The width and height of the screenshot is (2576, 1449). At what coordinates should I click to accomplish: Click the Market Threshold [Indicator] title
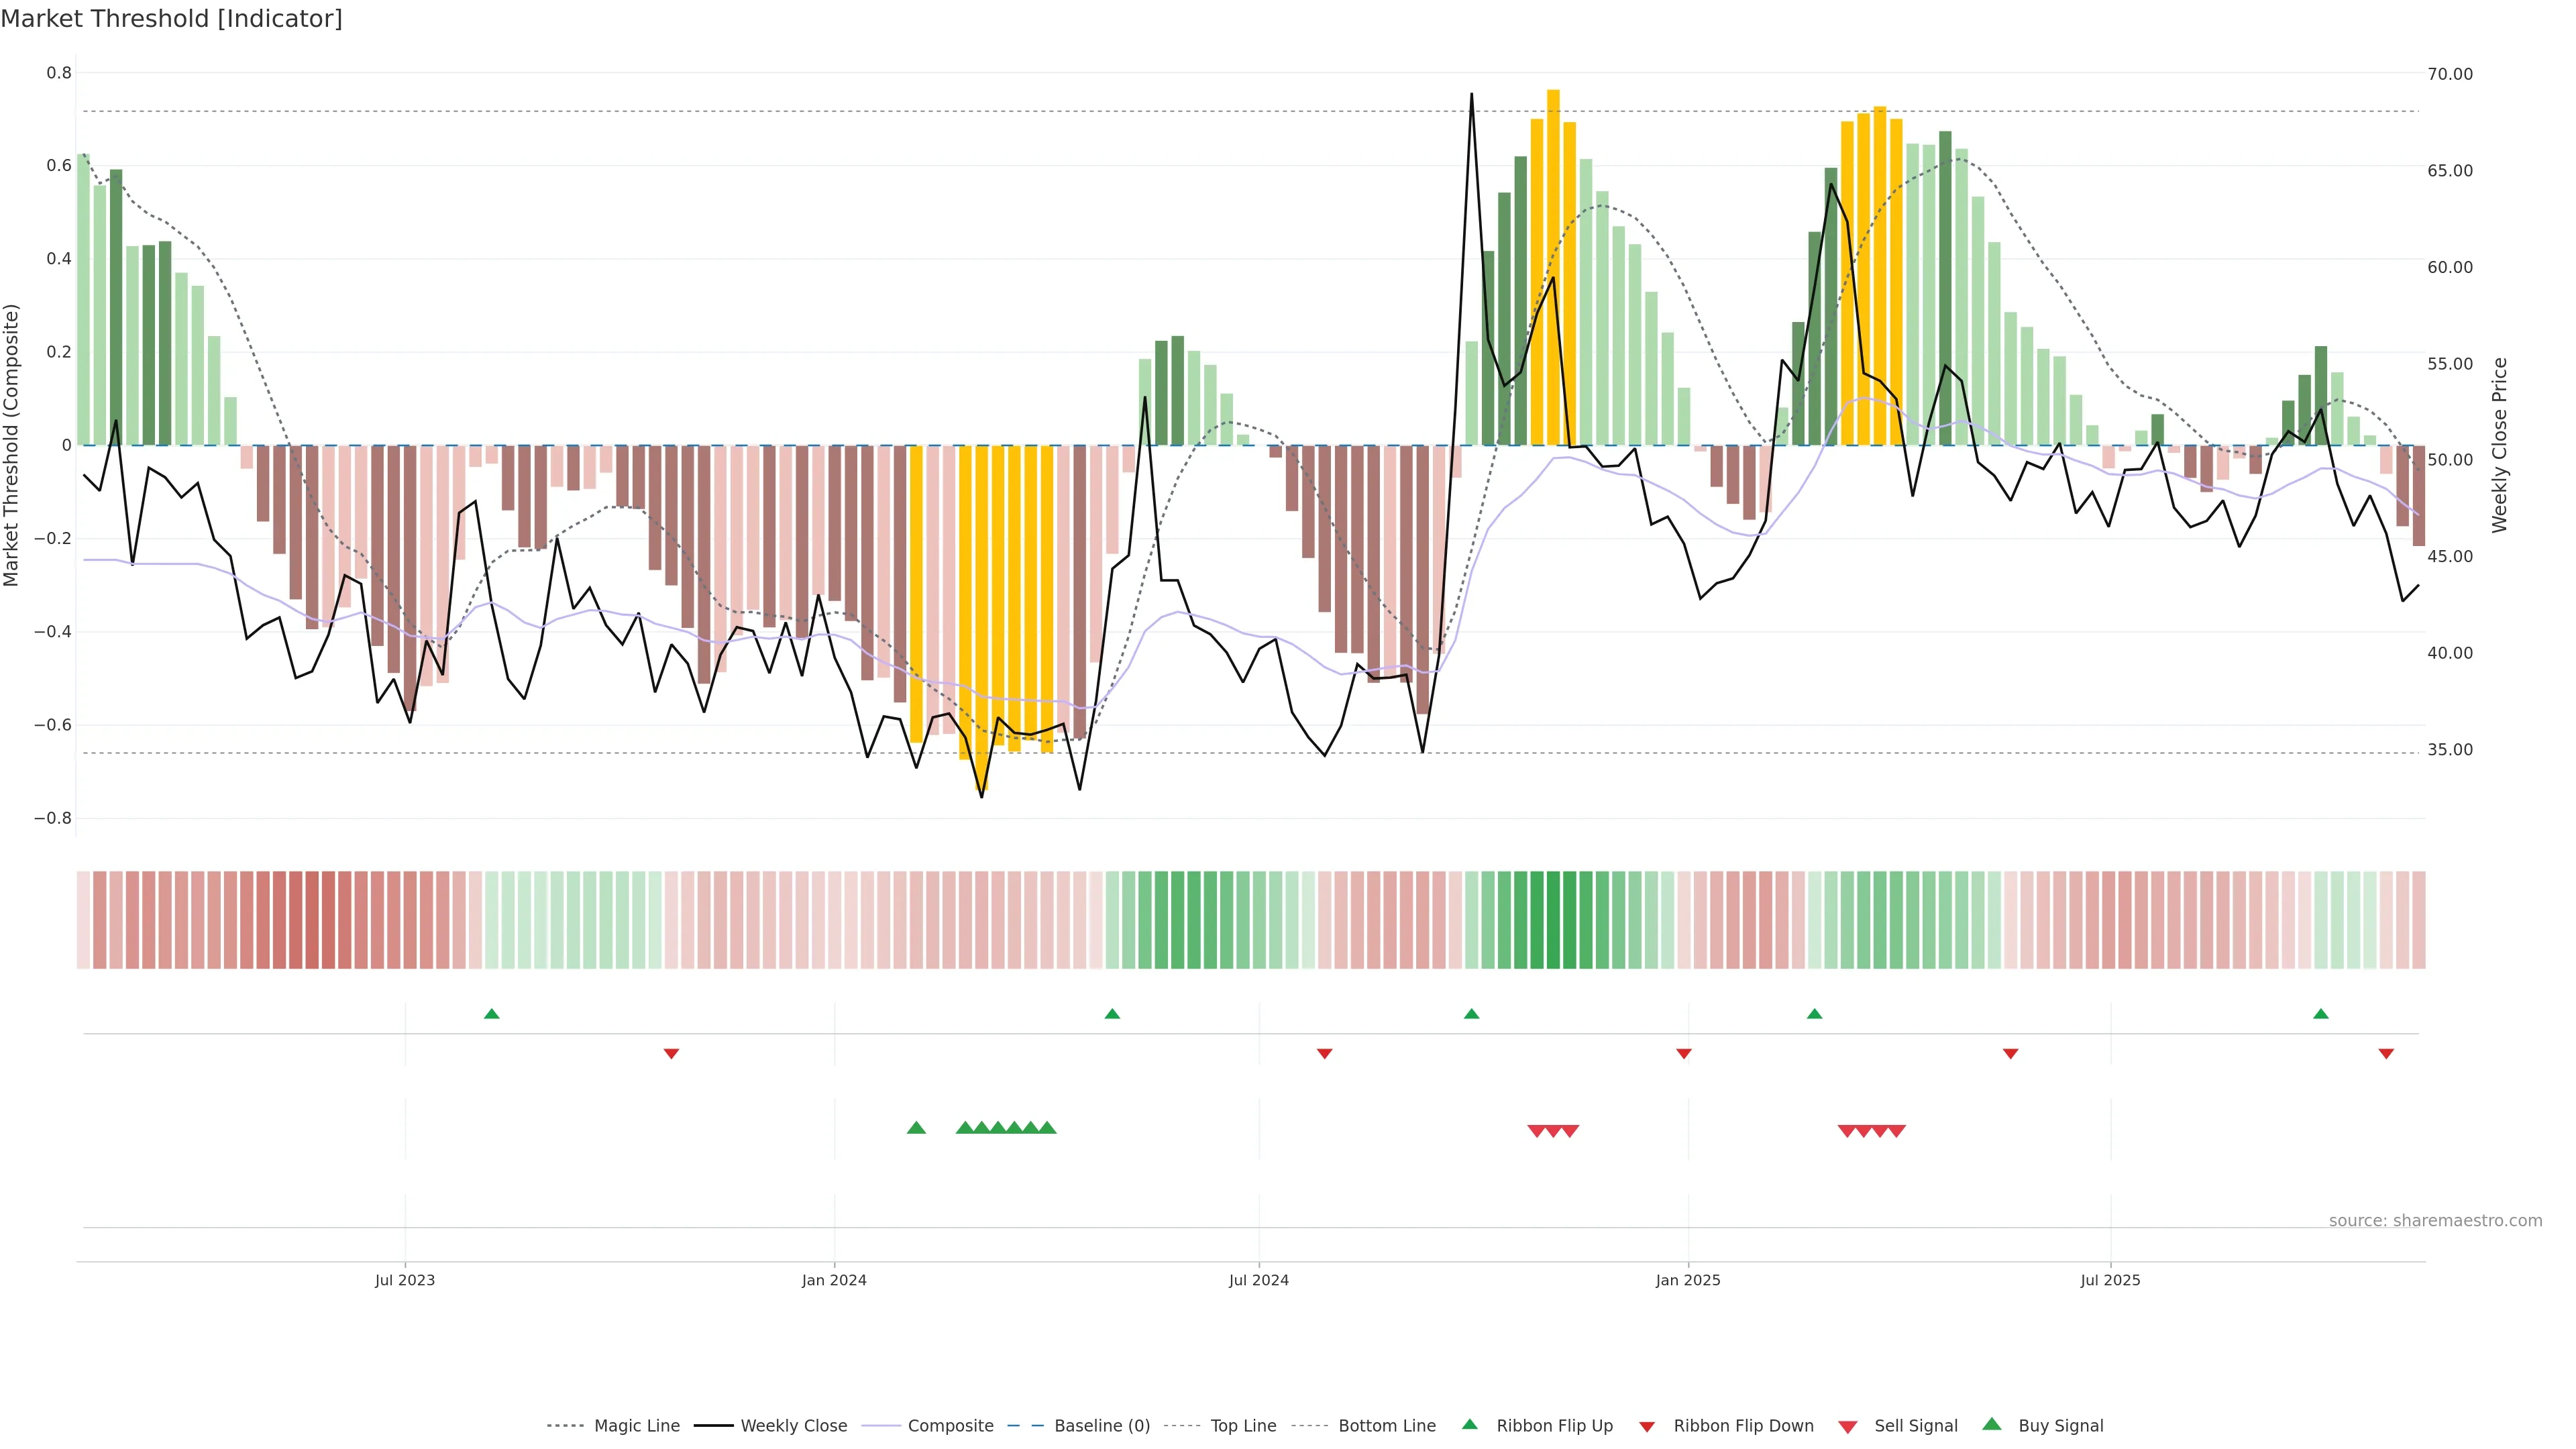tap(171, 19)
